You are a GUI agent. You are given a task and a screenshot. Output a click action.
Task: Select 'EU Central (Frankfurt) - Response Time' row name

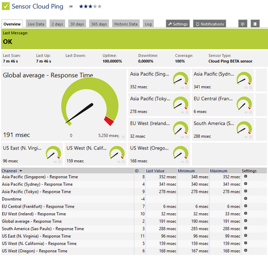38,206
